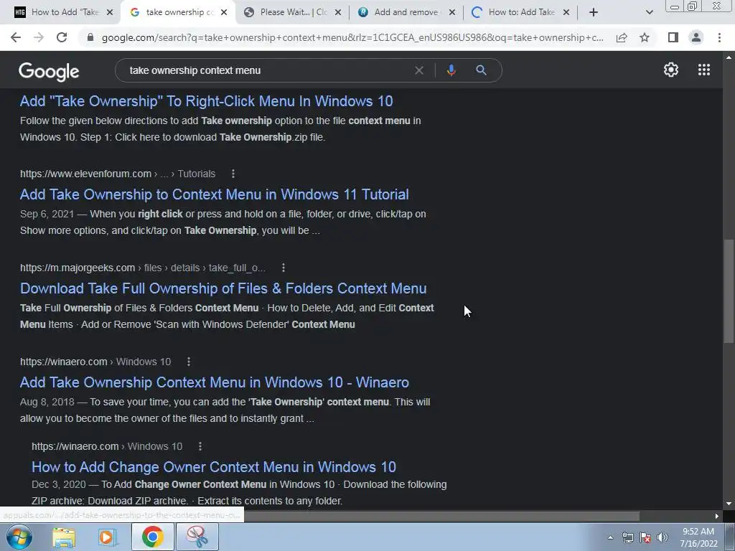Open more options for Change Owner result
Screen dimensions: 735x551
(200, 446)
